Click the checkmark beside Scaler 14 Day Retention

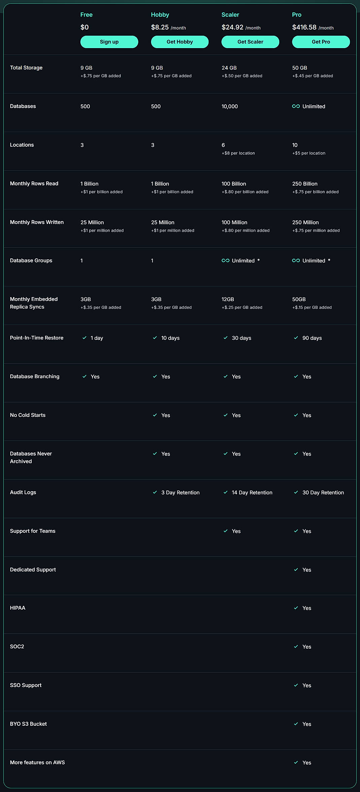(225, 492)
